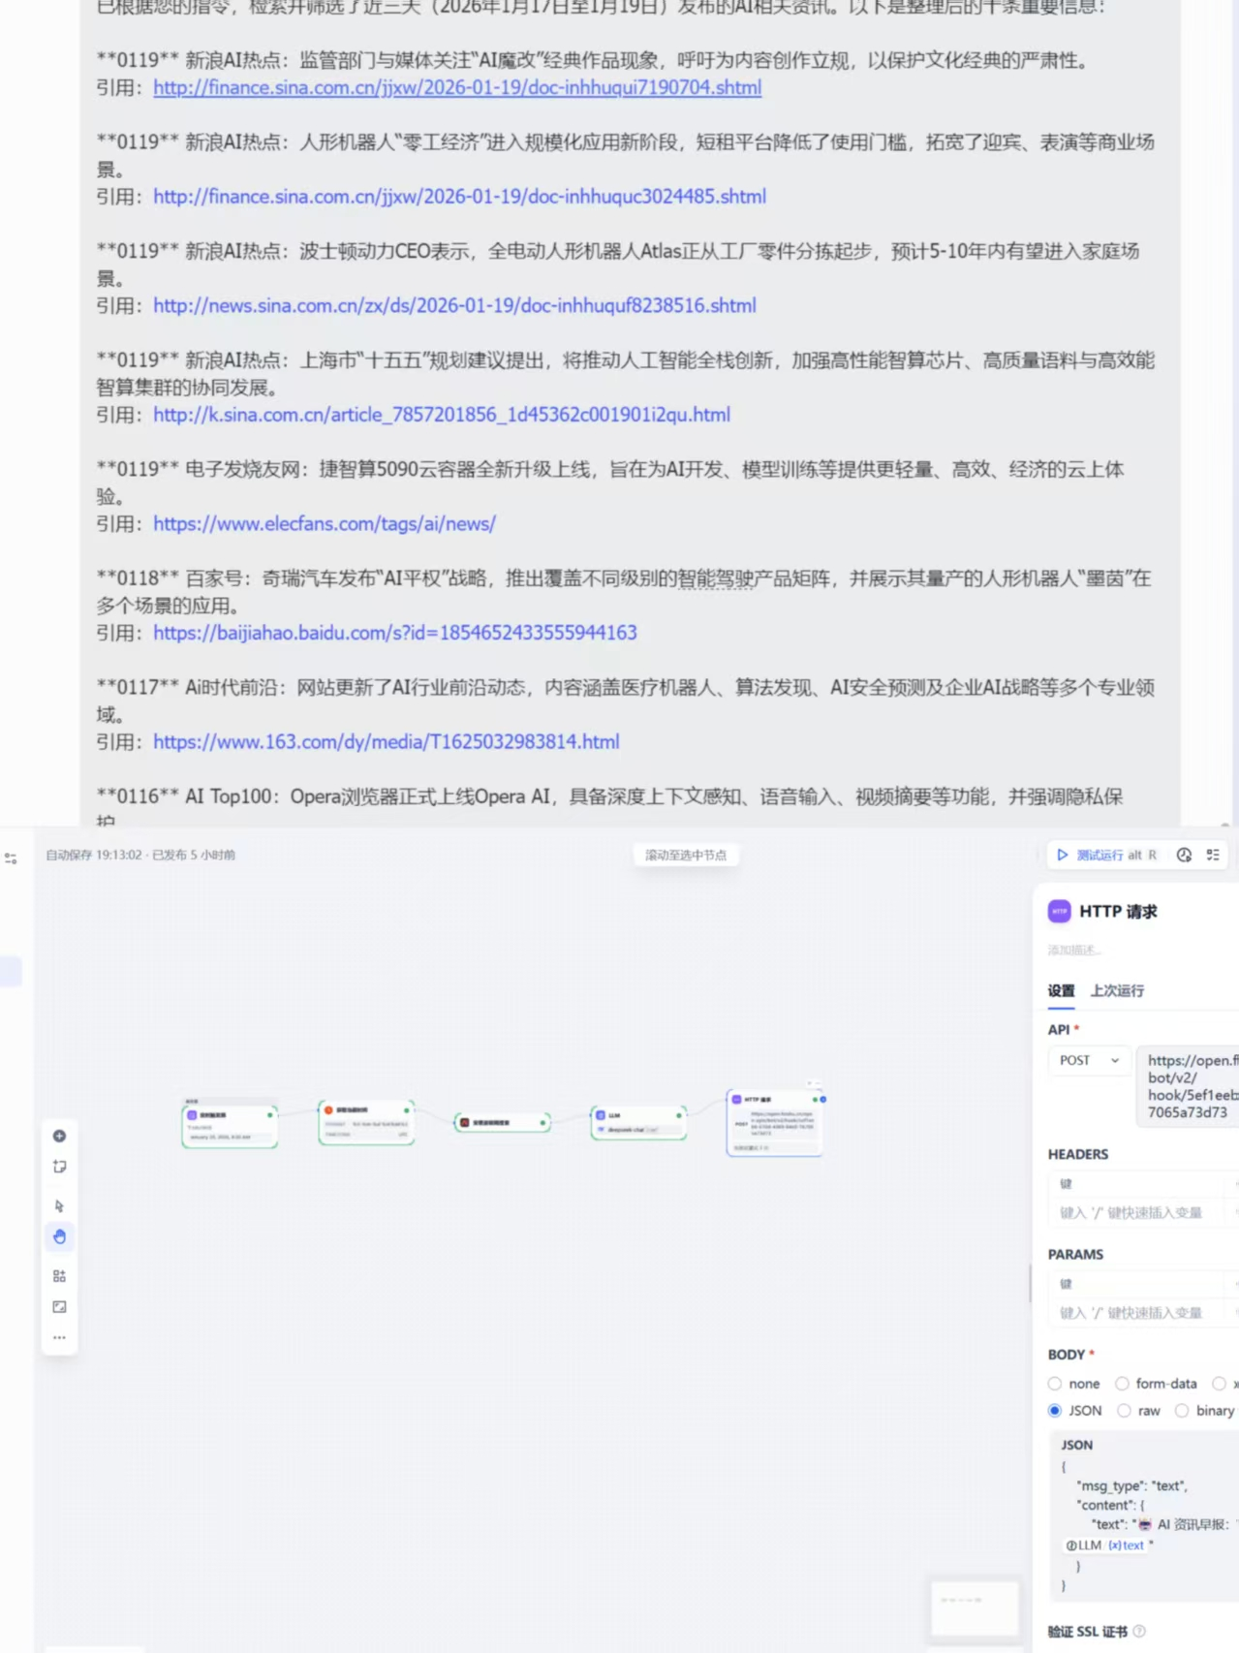This screenshot has height=1653, width=1239.
Task: Select the HTTP 请求 node on canvas
Action: (x=774, y=1122)
